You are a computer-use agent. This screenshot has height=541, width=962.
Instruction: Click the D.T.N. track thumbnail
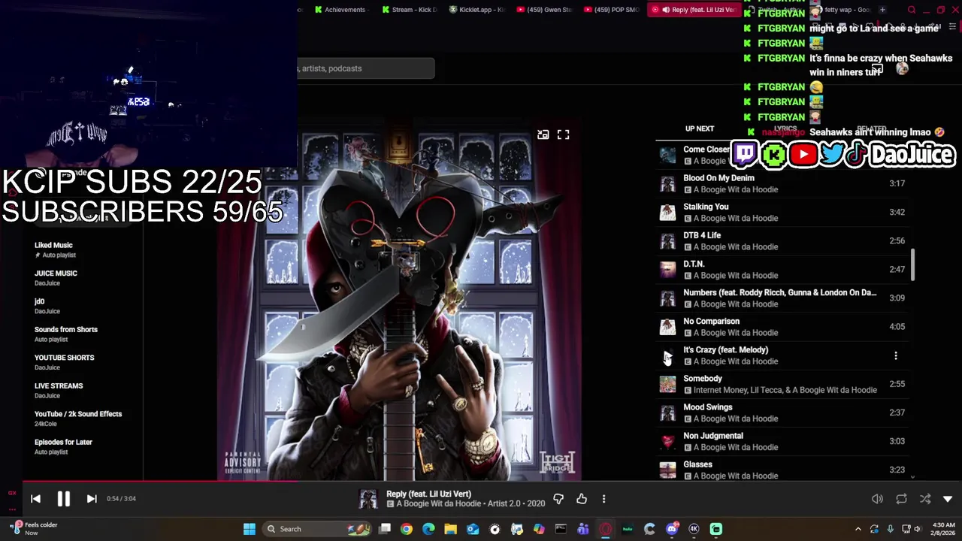point(667,269)
